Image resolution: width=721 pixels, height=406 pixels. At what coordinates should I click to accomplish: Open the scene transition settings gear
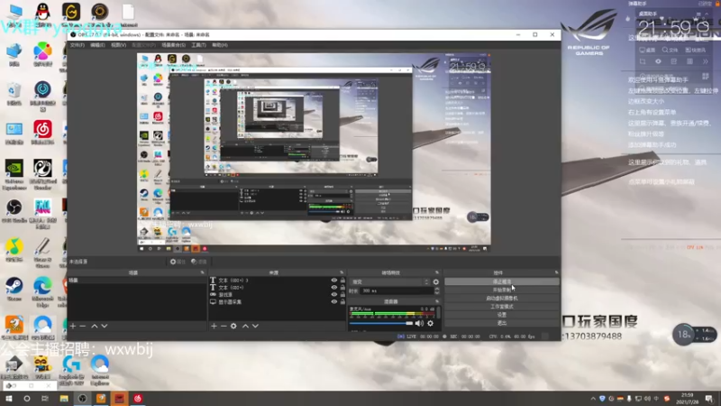click(436, 281)
